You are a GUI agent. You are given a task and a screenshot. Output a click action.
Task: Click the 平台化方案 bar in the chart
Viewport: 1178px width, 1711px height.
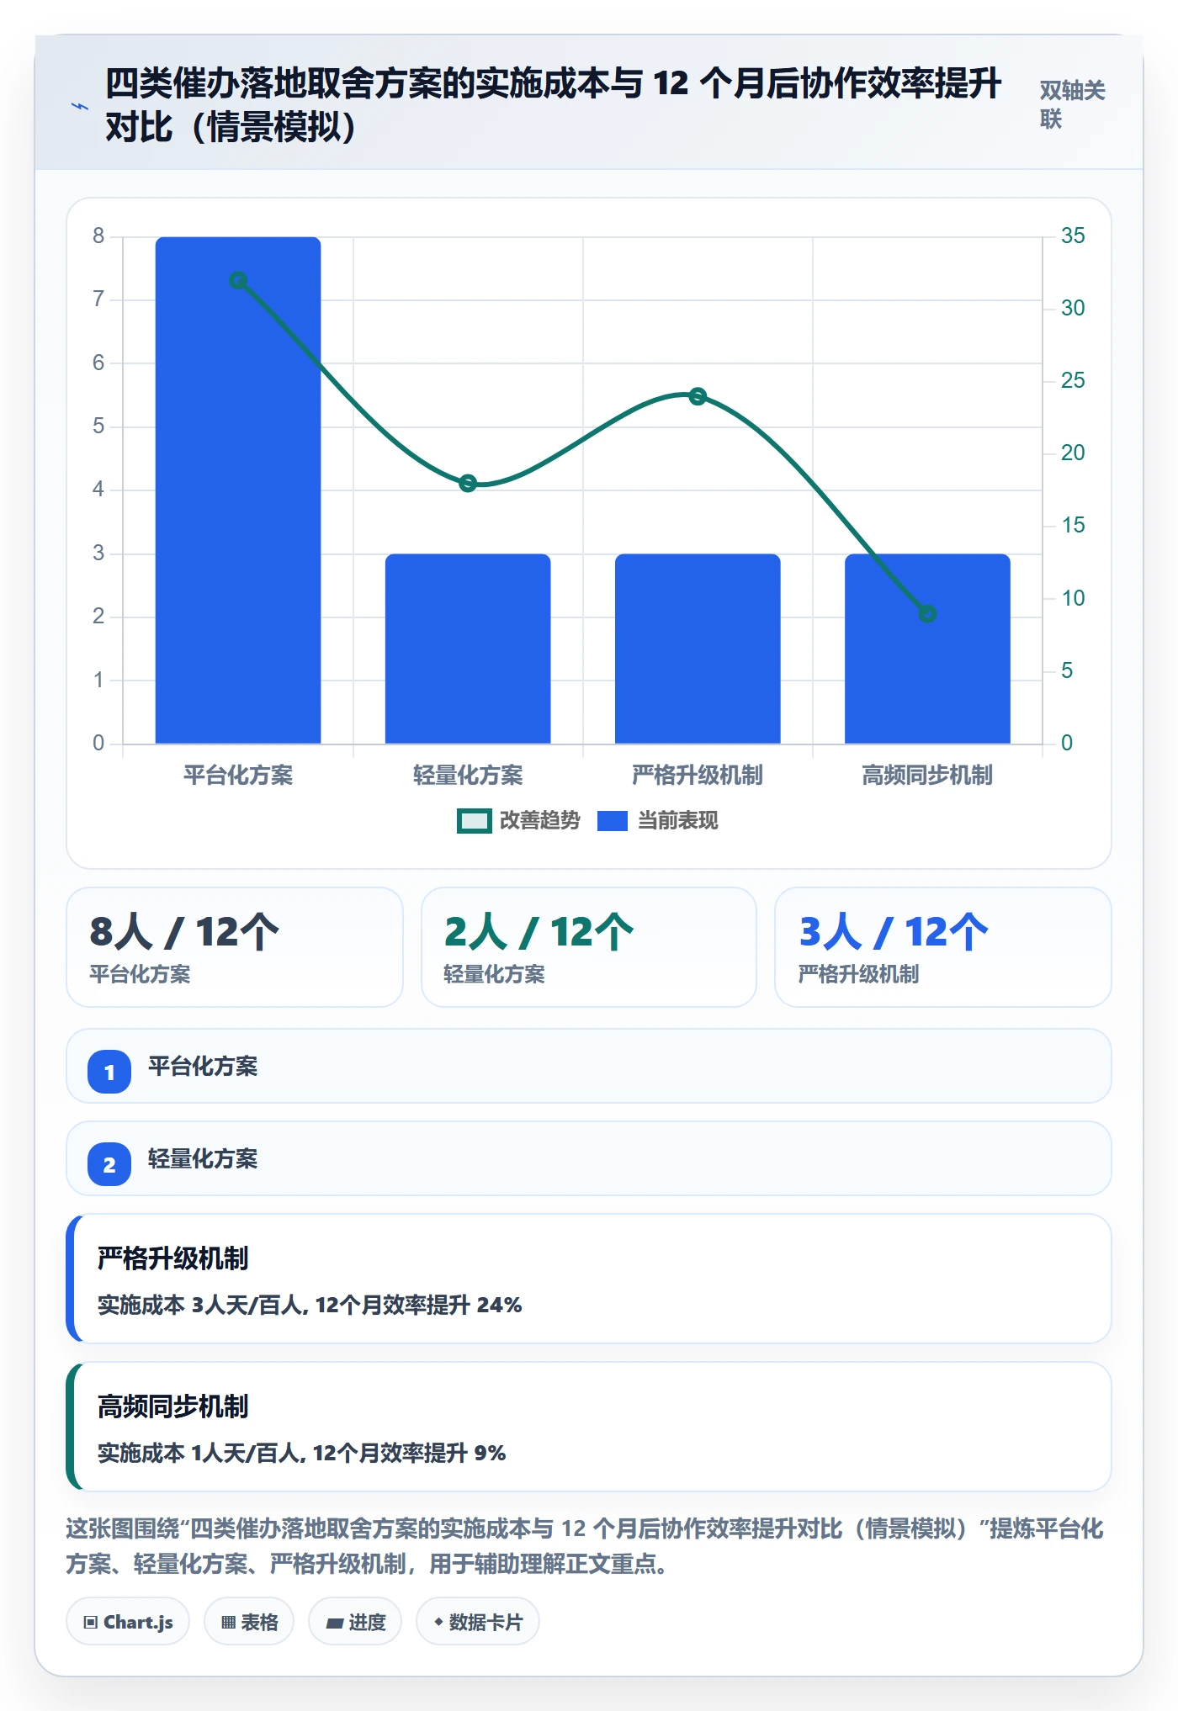[x=238, y=490]
